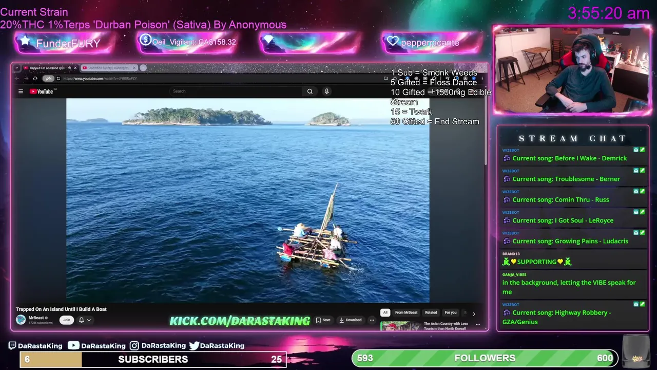
Task: Click the '472M subscribers' count
Action: coord(41,323)
